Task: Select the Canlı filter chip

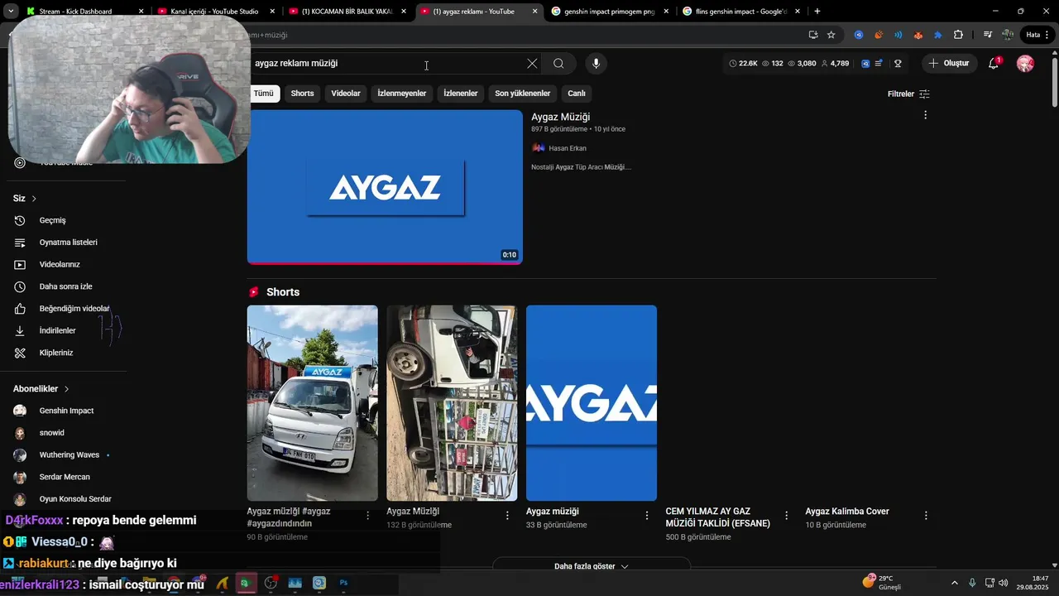Action: pos(577,94)
